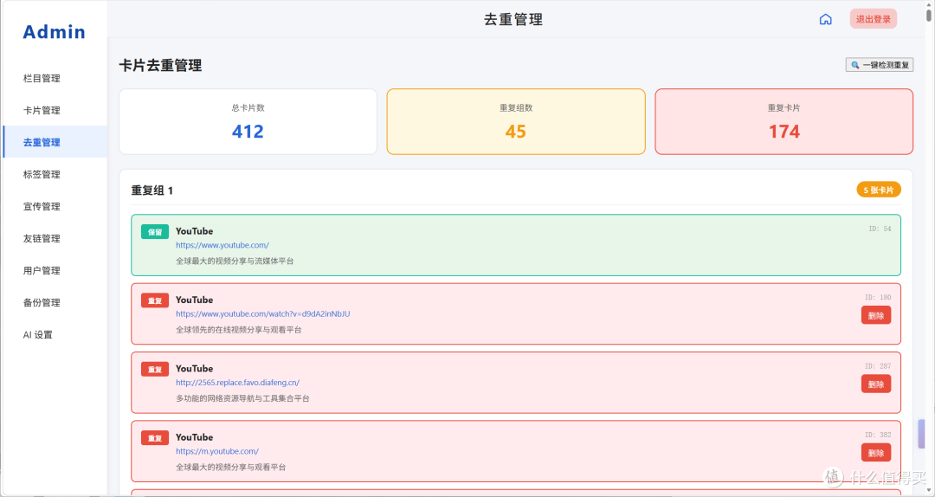Click the 重复组数 45 stat card

pos(516,122)
